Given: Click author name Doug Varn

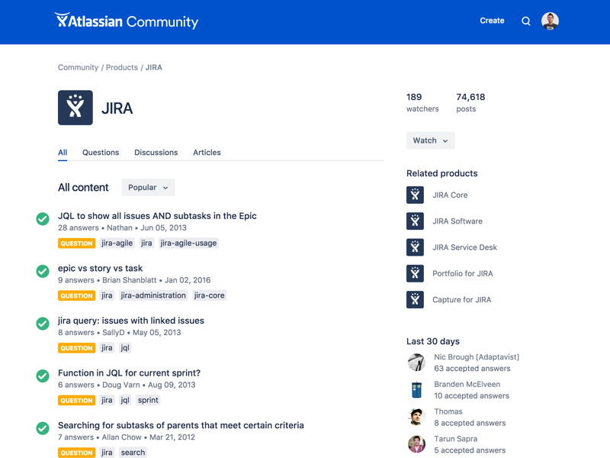Looking at the screenshot, I should pos(120,385).
